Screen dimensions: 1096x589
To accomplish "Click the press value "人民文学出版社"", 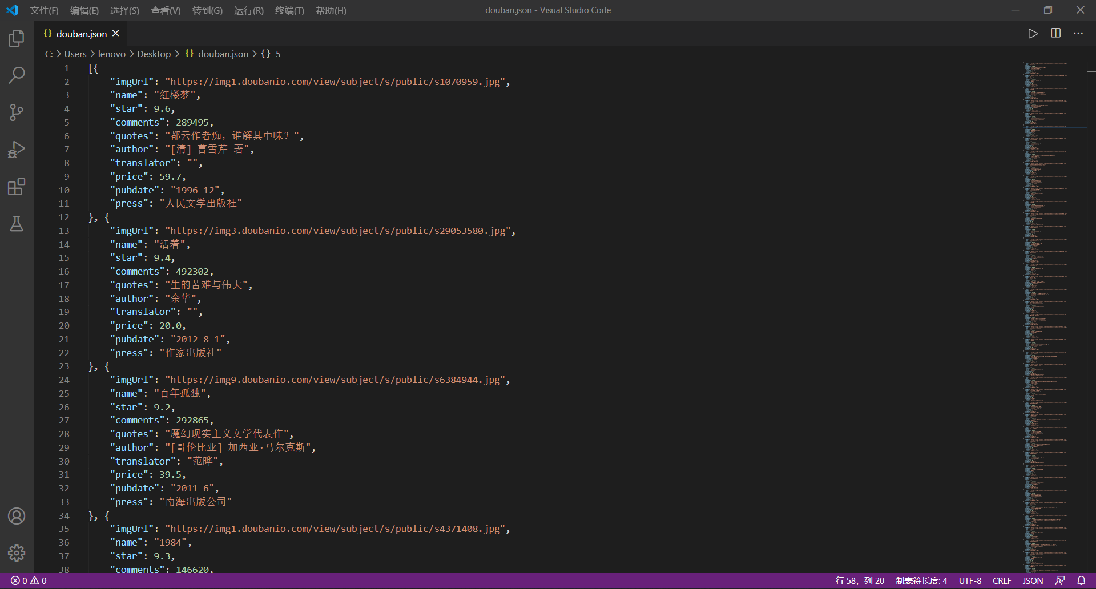I will [x=201, y=203].
